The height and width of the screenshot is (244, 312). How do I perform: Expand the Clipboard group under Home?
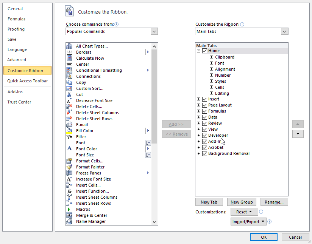[x=212, y=57]
